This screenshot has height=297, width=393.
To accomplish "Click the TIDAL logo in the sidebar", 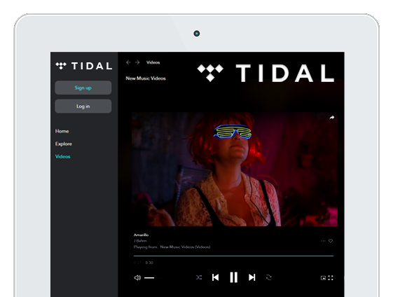I will pos(83,66).
